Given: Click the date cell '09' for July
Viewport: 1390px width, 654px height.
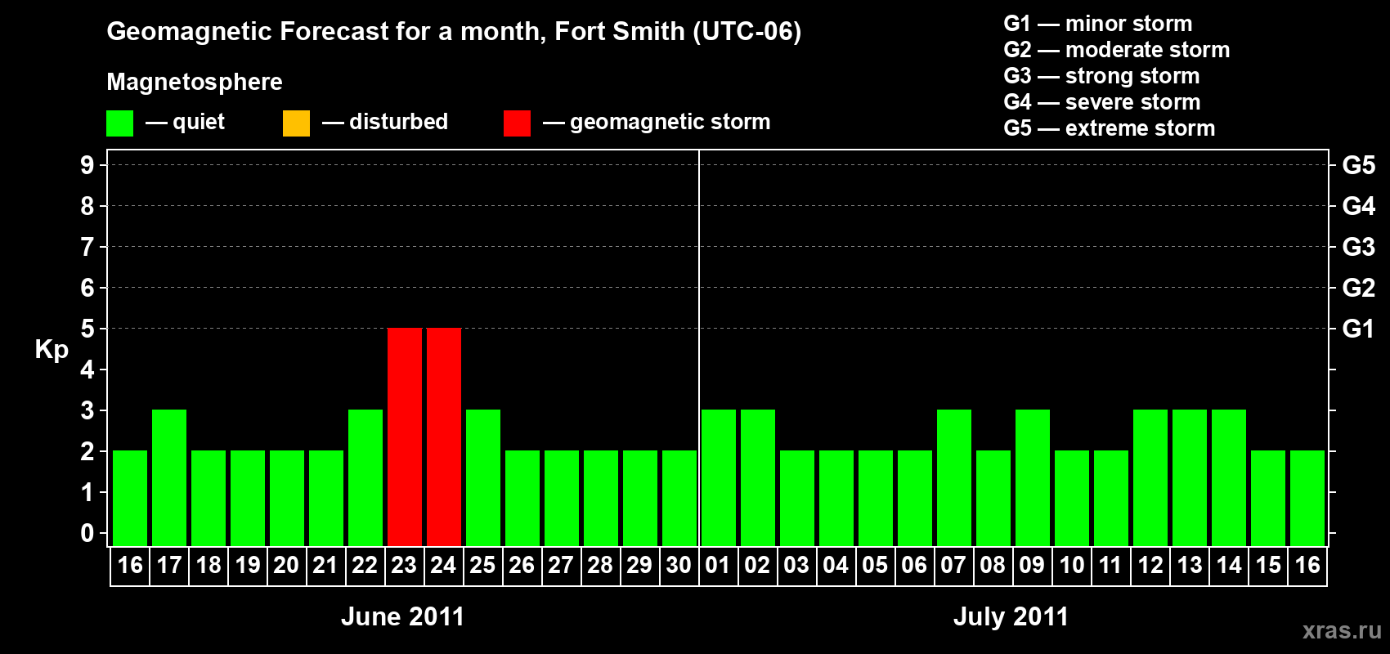Looking at the screenshot, I should [x=1032, y=566].
